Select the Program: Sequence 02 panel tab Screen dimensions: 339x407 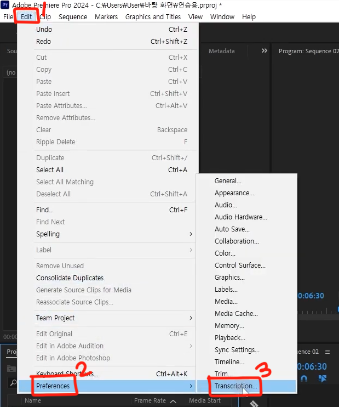[308, 51]
